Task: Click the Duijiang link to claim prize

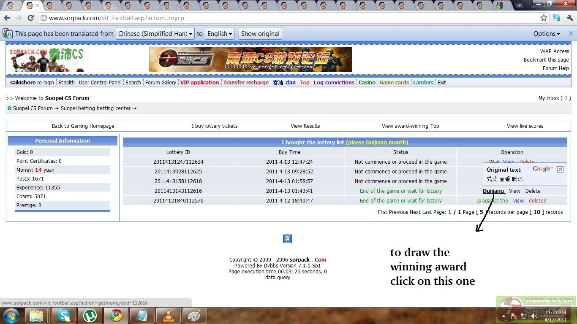Action: 493,191
